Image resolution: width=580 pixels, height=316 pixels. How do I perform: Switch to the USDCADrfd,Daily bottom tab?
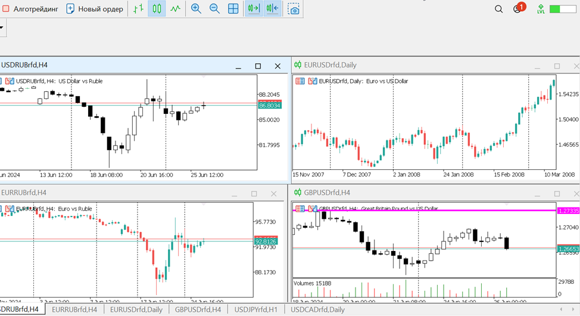pyautogui.click(x=317, y=309)
